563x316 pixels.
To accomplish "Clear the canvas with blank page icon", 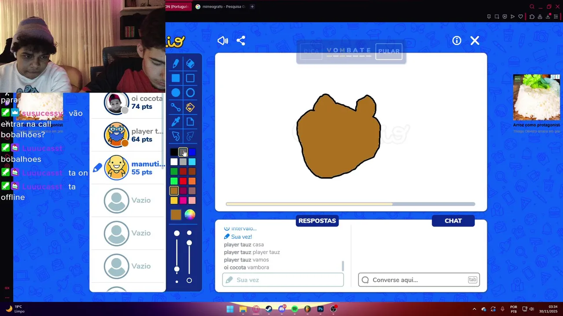I will coord(190,122).
